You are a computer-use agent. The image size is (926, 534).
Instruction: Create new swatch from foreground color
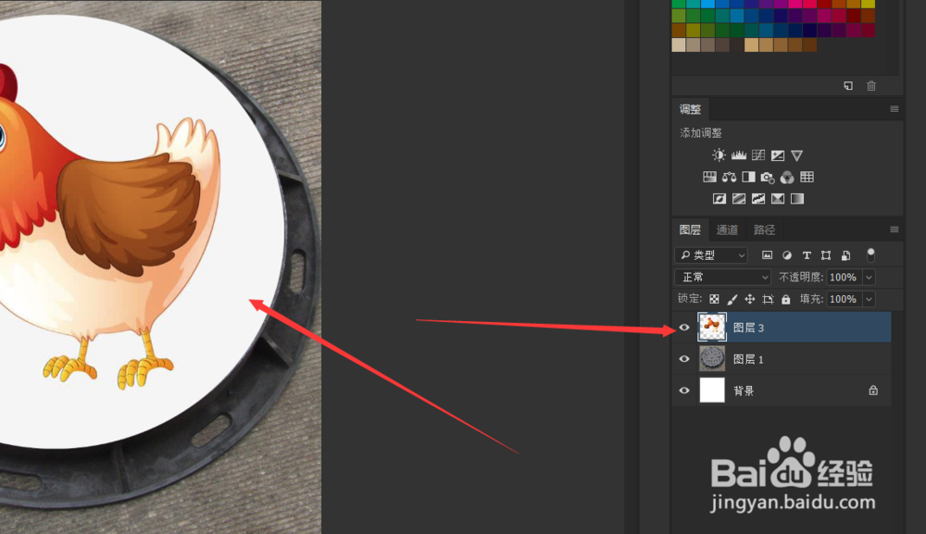(x=848, y=85)
